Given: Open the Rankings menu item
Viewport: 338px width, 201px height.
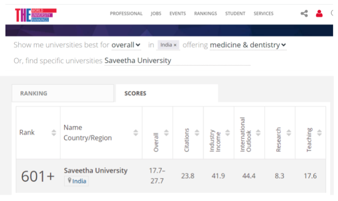Looking at the screenshot, I should [205, 14].
